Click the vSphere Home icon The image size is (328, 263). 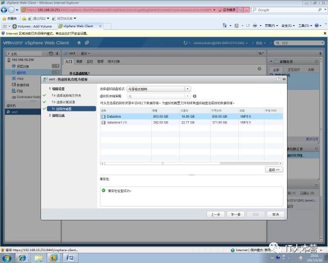(79, 43)
